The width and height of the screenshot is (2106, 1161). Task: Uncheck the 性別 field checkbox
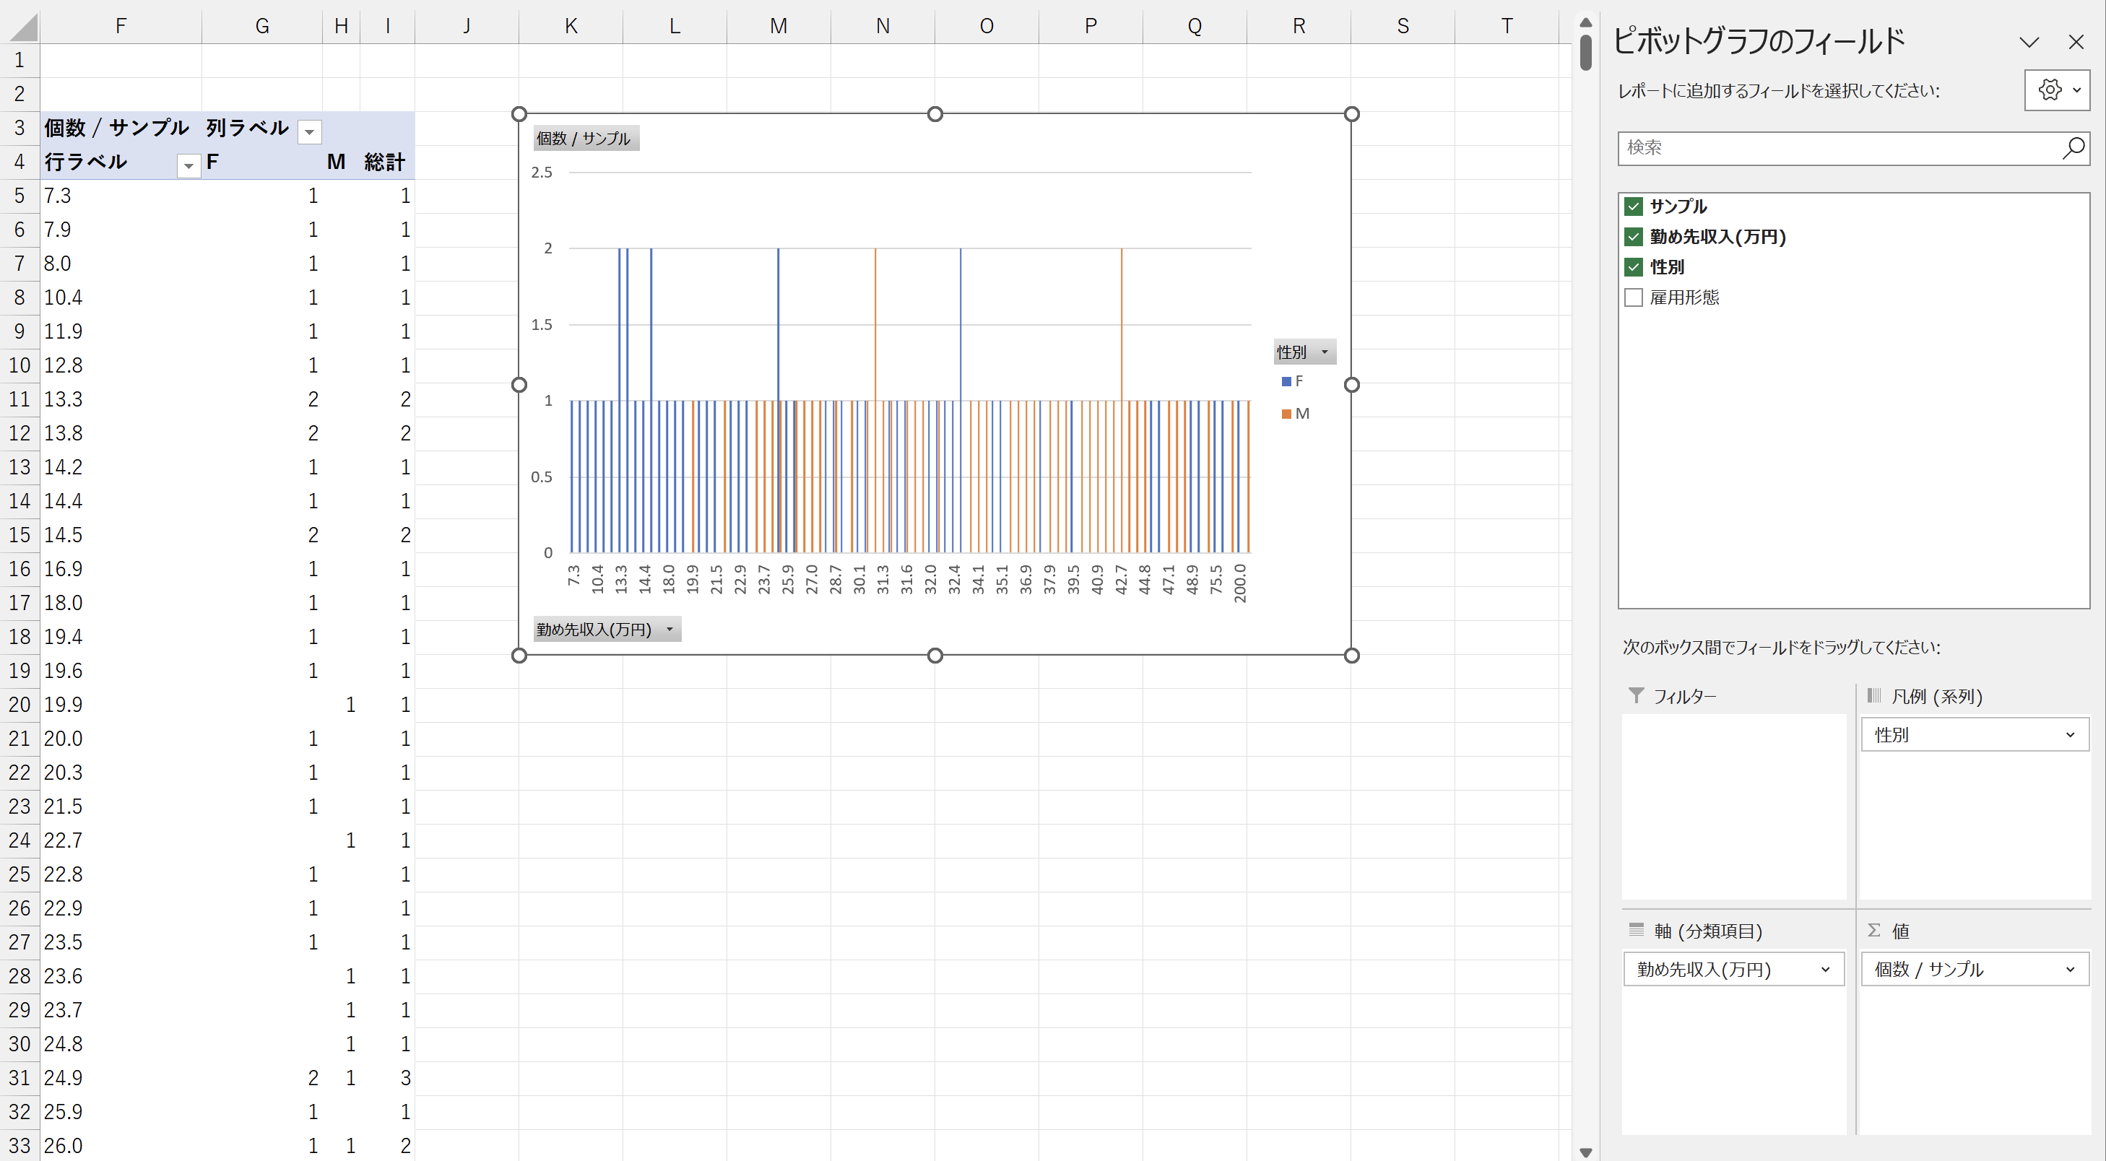click(x=1634, y=267)
